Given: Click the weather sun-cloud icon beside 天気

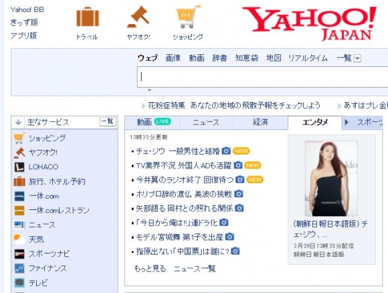Looking at the screenshot, I should pyautogui.click(x=19, y=239).
